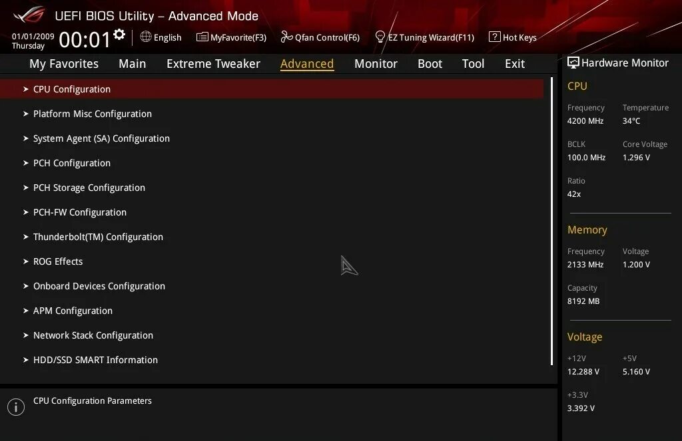Go to the Monitor tab
The height and width of the screenshot is (441, 682).
pyautogui.click(x=376, y=64)
